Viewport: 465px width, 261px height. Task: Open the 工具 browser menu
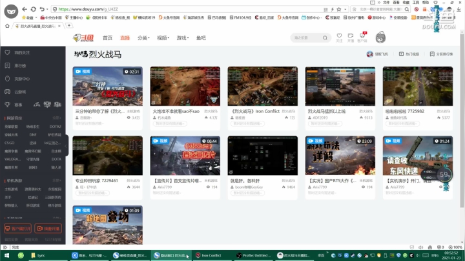tap(416, 3)
